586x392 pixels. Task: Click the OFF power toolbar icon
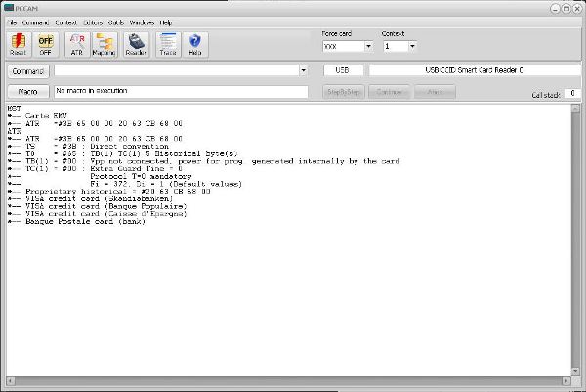pos(46,45)
